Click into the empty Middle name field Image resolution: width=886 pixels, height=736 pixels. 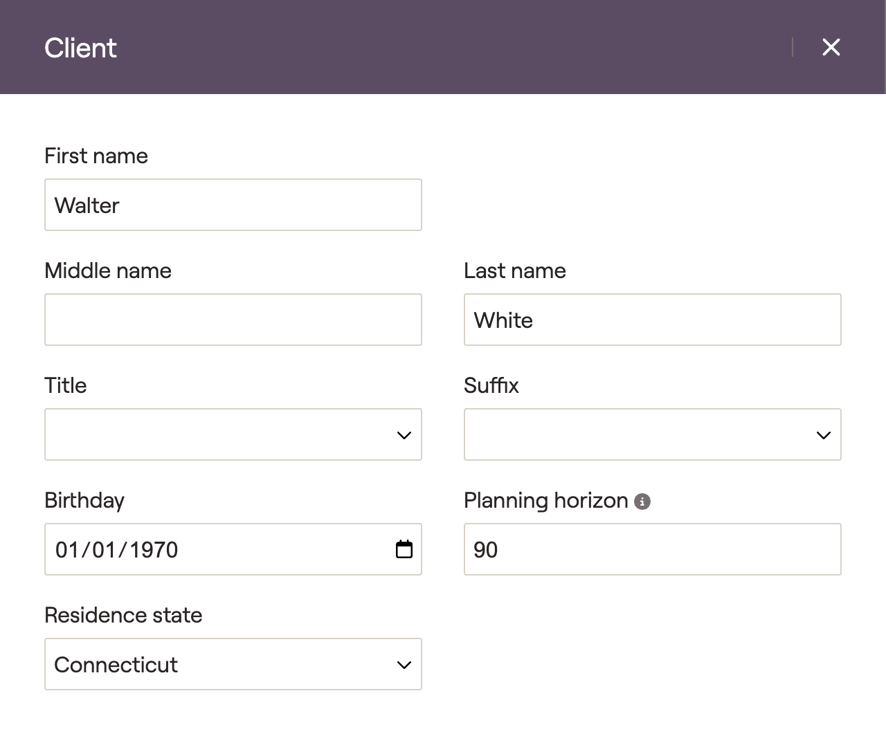tap(233, 320)
